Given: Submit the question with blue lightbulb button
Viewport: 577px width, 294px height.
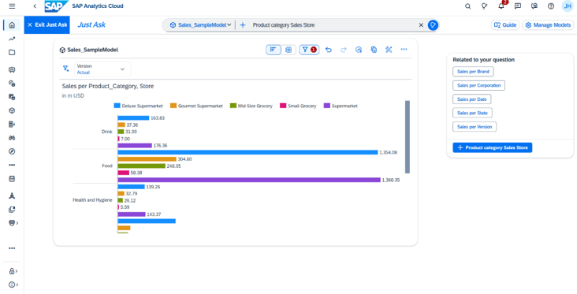Looking at the screenshot, I should (x=433, y=25).
